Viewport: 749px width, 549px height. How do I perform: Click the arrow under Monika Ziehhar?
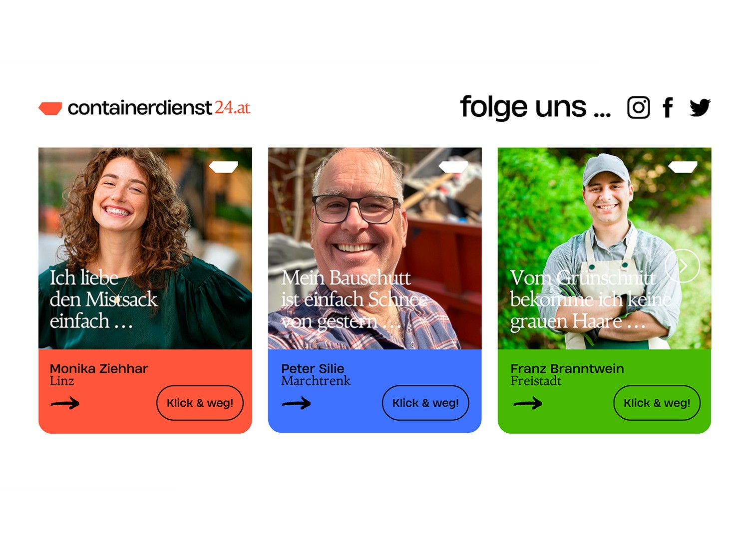[65, 403]
